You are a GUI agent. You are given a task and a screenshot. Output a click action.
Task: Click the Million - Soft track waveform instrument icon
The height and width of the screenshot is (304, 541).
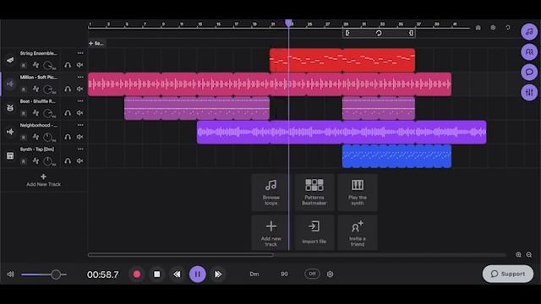[x=10, y=84]
